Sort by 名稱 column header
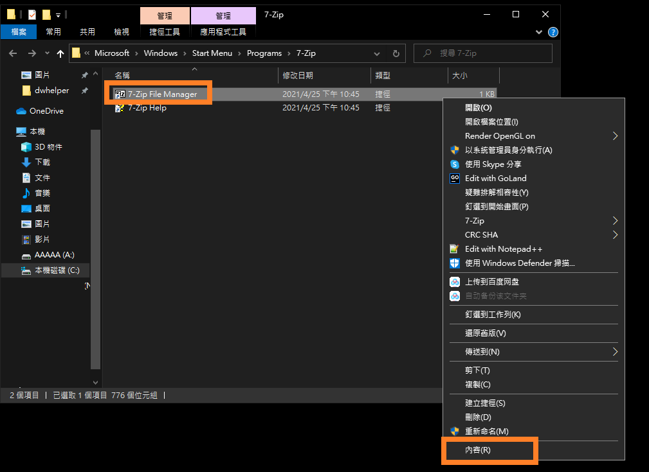Screen dimensions: 649x472 tap(122, 76)
